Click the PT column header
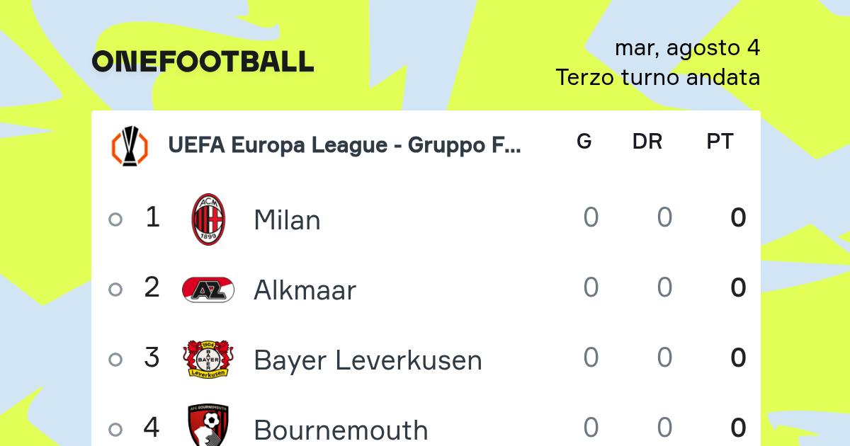This screenshot has width=850, height=446. [x=720, y=142]
